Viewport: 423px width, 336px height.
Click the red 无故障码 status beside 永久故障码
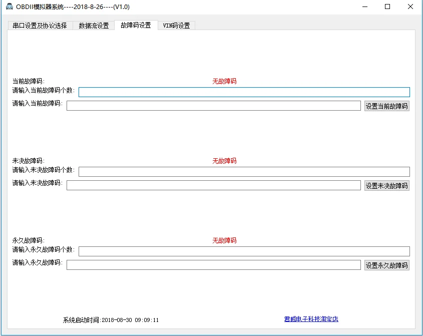click(x=224, y=240)
